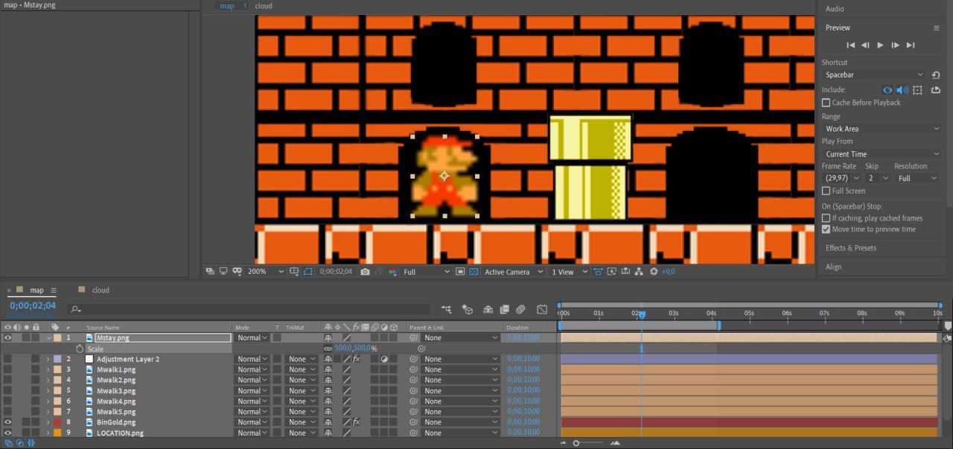The image size is (953, 449).
Task: Expand the Align panel
Action: pos(833,267)
